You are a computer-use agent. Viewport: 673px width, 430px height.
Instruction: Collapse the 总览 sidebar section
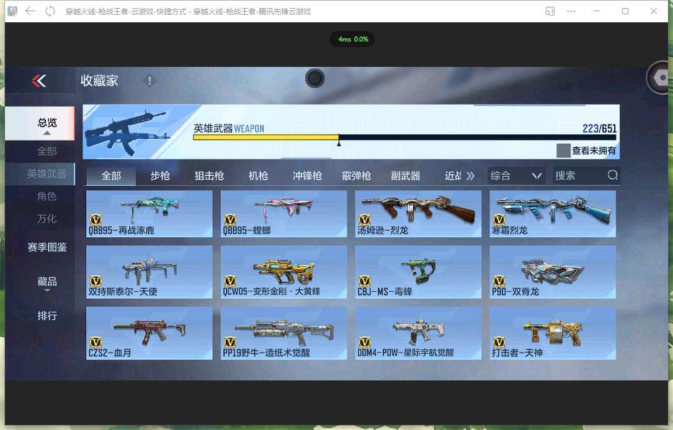click(40, 123)
